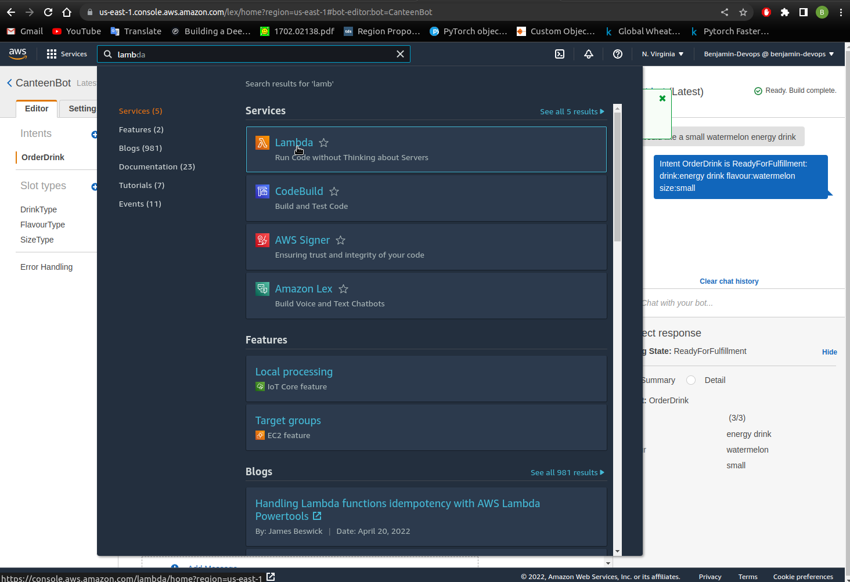Select the Detail radio button

point(691,380)
